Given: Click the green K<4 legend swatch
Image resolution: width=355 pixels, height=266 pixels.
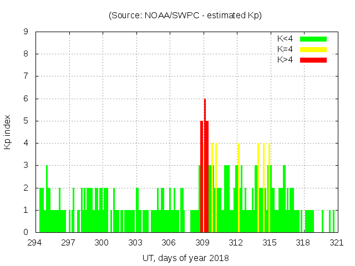Looking at the screenshot, I should pos(313,39).
